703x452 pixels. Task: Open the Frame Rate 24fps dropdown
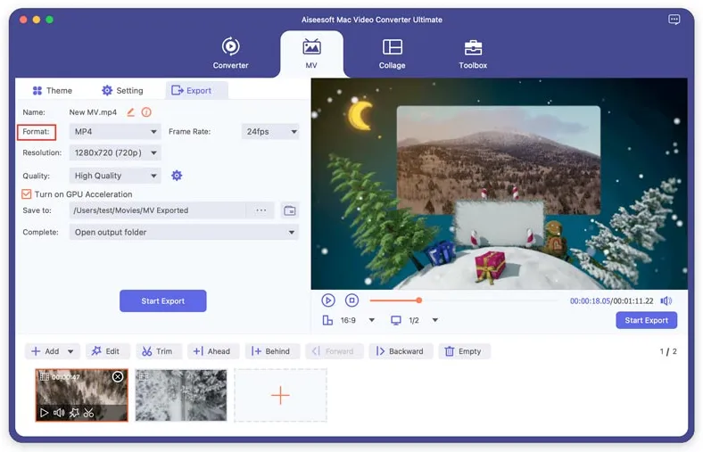click(270, 132)
